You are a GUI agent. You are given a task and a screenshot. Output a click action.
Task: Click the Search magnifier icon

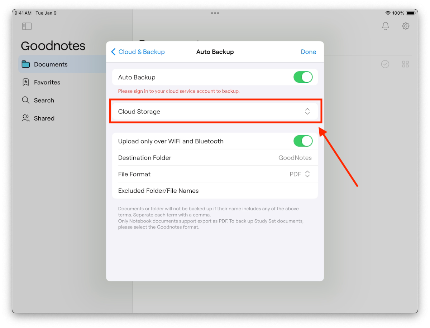(x=26, y=100)
